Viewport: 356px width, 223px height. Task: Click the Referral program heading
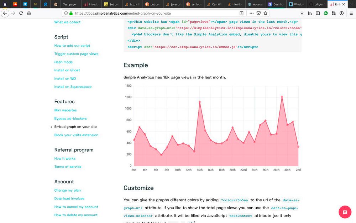point(74,150)
